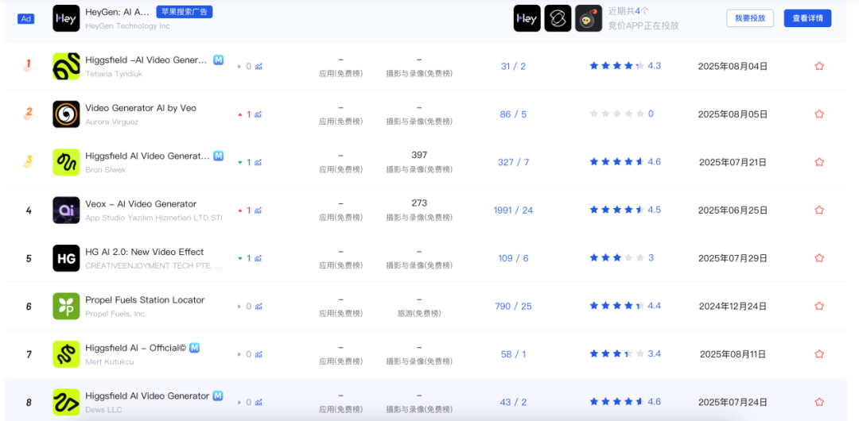The height and width of the screenshot is (421, 859).
Task: Click the 我要投放 button
Action: coord(750,18)
